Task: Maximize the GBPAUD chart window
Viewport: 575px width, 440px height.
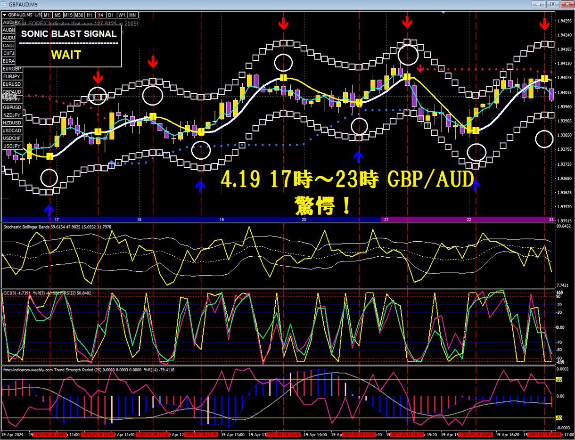Action: [x=553, y=4]
